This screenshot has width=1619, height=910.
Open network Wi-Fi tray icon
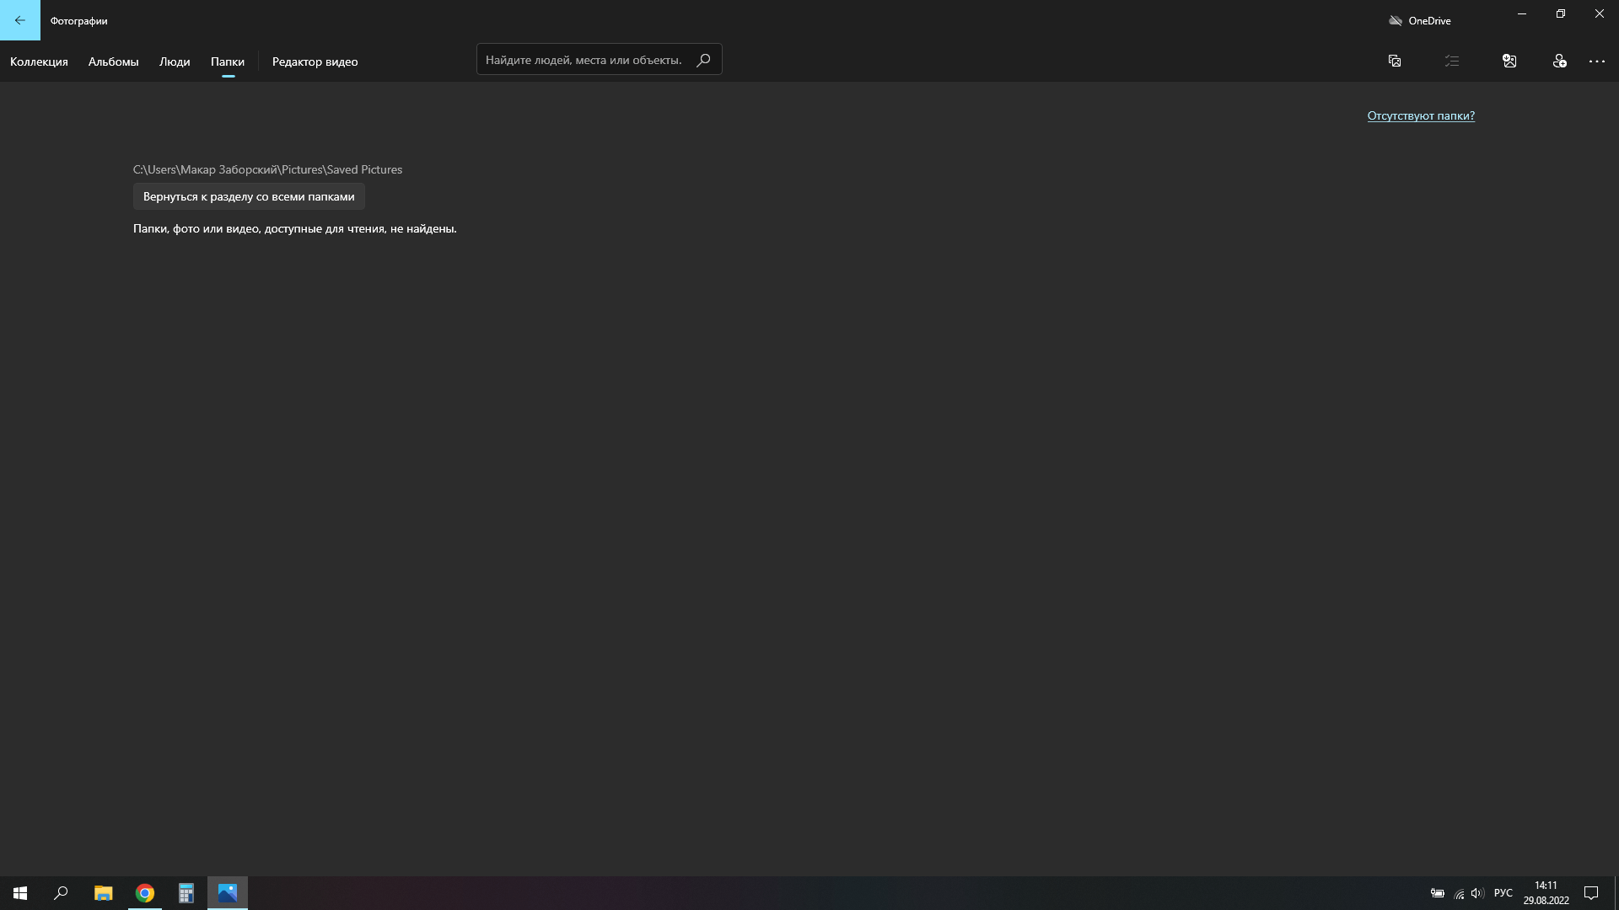tap(1459, 893)
